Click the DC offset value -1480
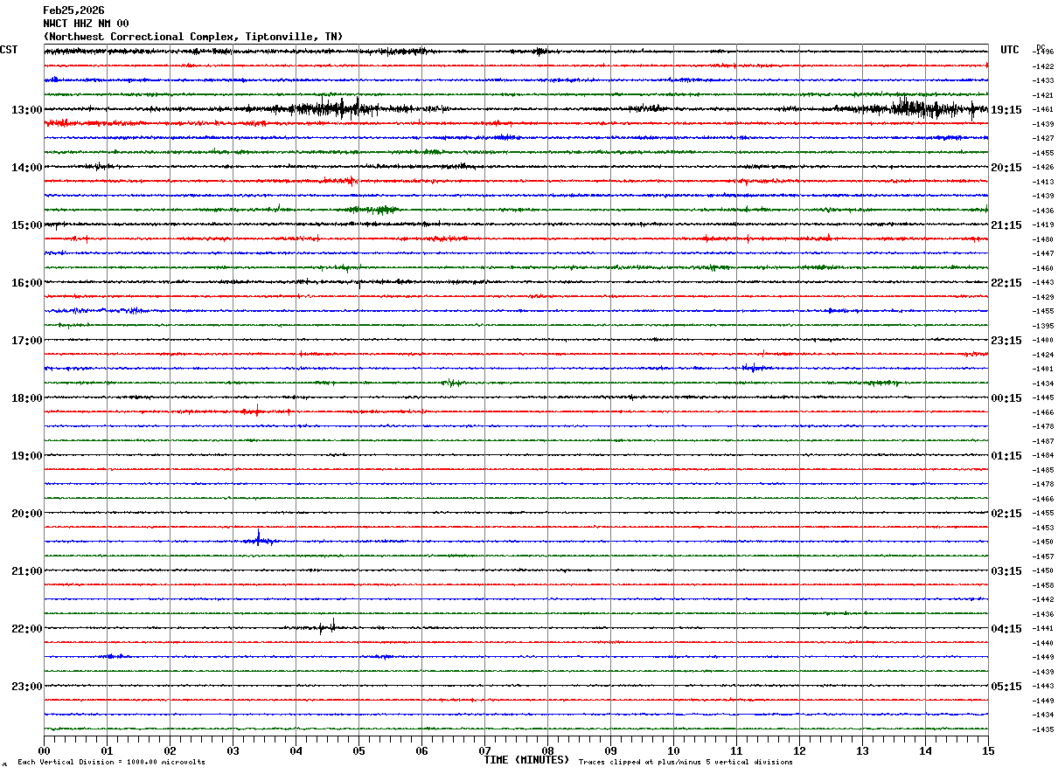 coord(1042,239)
